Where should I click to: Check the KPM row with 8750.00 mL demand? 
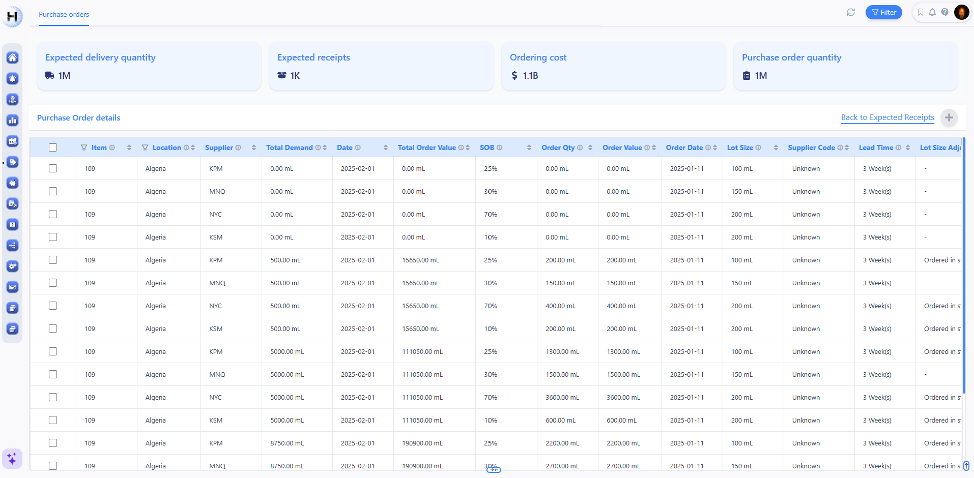click(x=53, y=443)
